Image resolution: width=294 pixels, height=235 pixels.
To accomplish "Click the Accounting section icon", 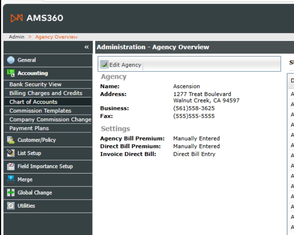I will (11, 73).
